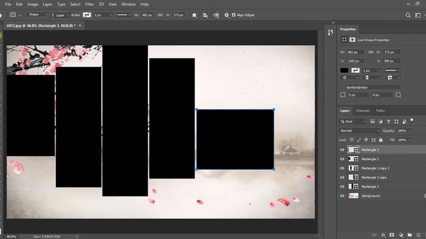
Task: Click the black fill swatch in Properties
Action: pos(344,70)
